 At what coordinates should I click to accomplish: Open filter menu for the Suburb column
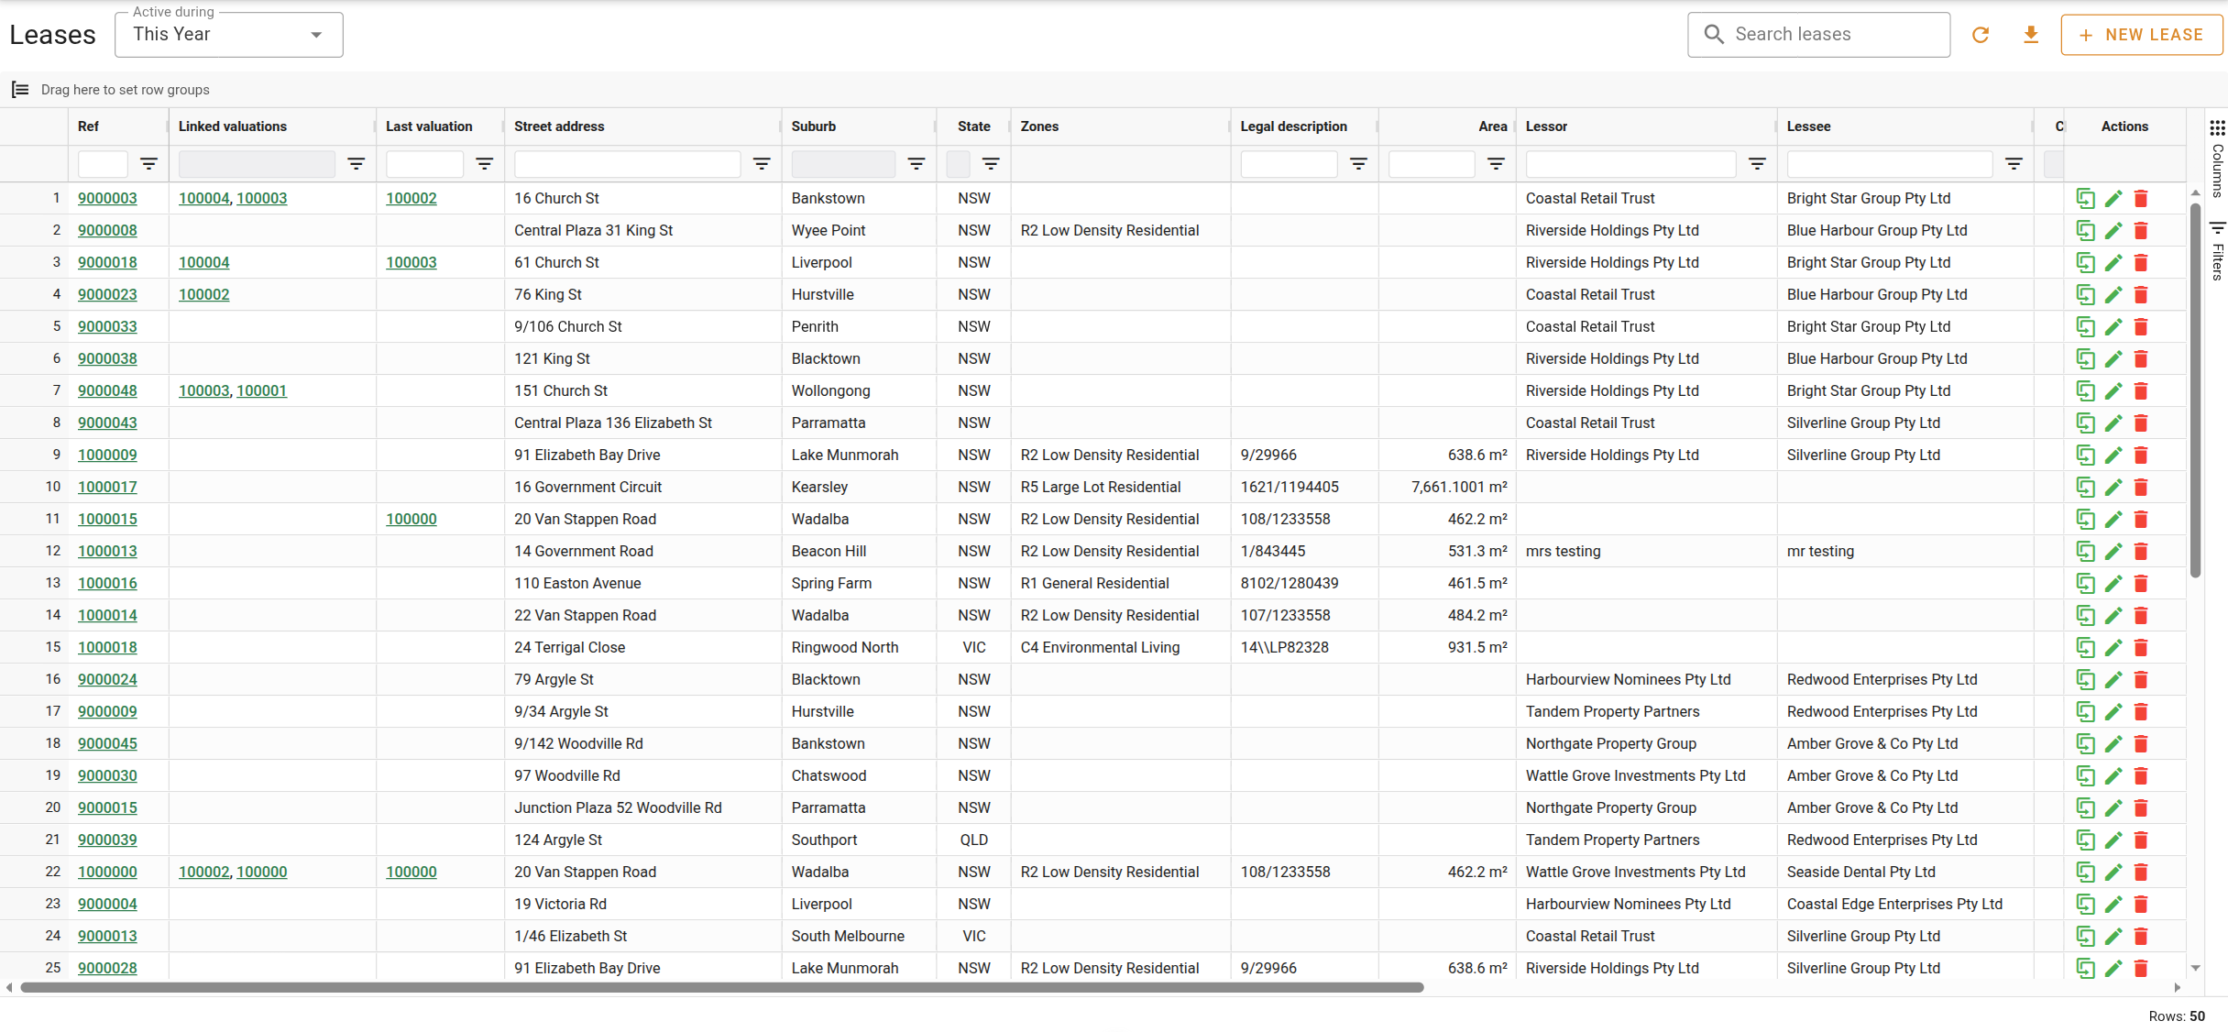pyautogui.click(x=916, y=164)
